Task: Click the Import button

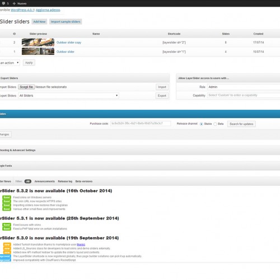Action: pos(162,87)
